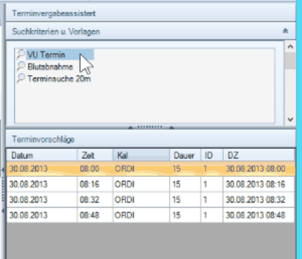Screen dimensions: 302x259
Task: Click the Kal column header
Action: (141, 155)
